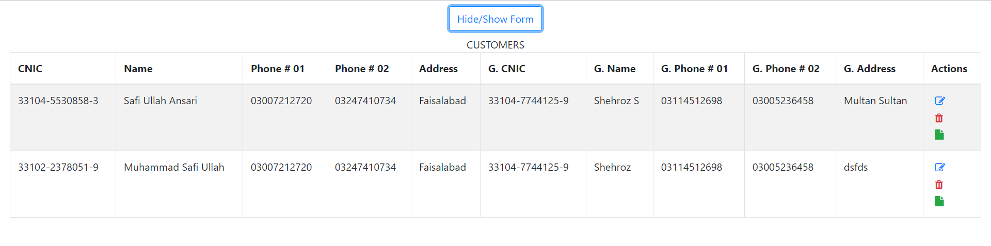
Task: Delete the Safi Ullah Ansari customer row
Action: (x=939, y=118)
